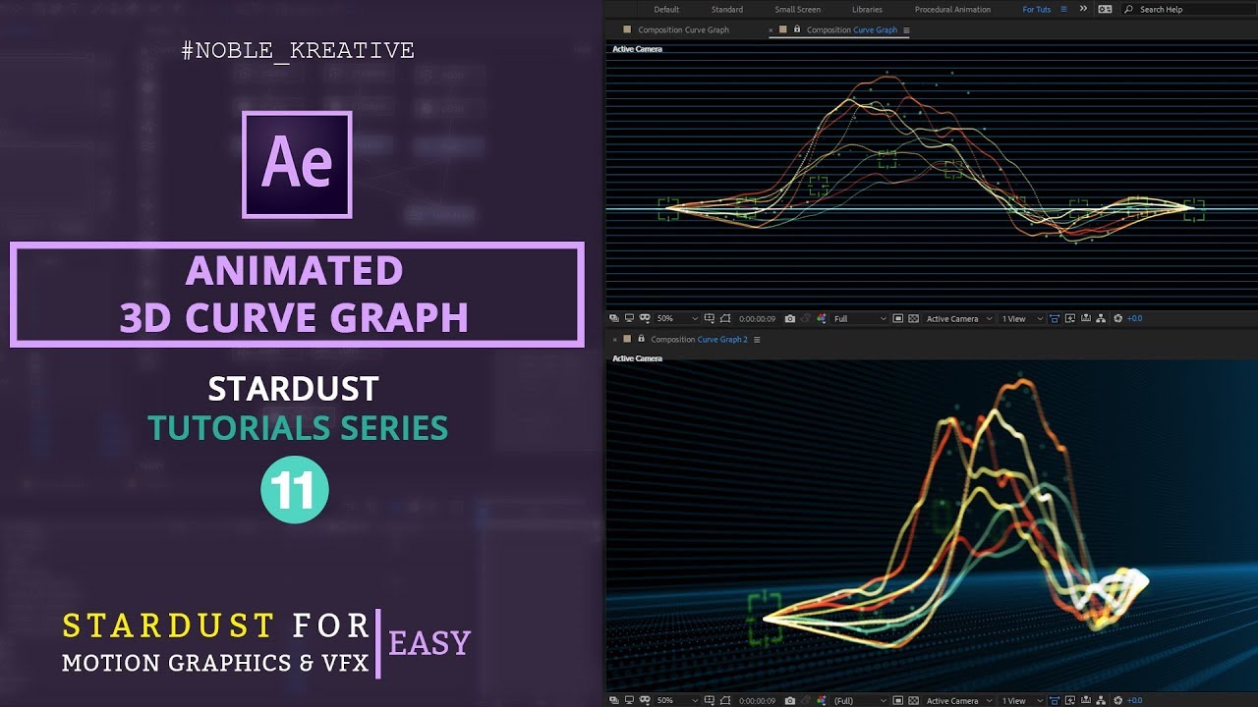Click current time 0:00:00:09 in upper viewer
The image size is (1258, 707).
point(757,319)
